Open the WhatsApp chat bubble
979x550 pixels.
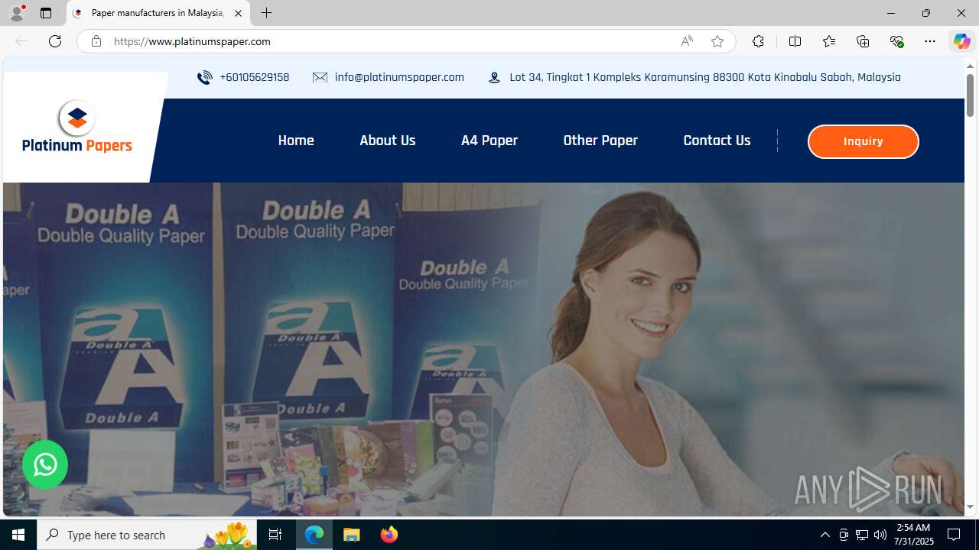tap(45, 464)
